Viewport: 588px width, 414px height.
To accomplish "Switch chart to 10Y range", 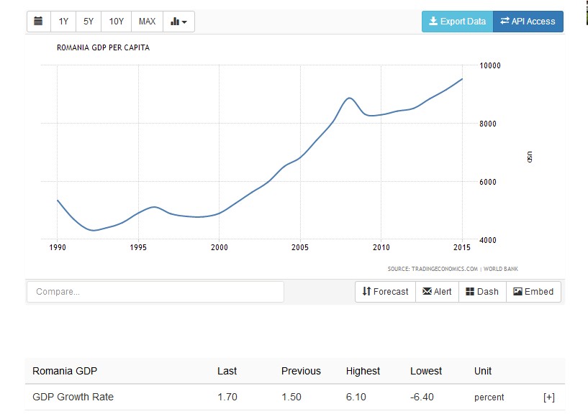I will [116, 22].
